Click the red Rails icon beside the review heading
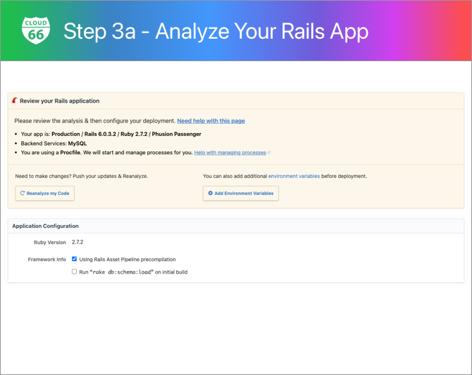This screenshot has height=375, width=472. (x=14, y=101)
